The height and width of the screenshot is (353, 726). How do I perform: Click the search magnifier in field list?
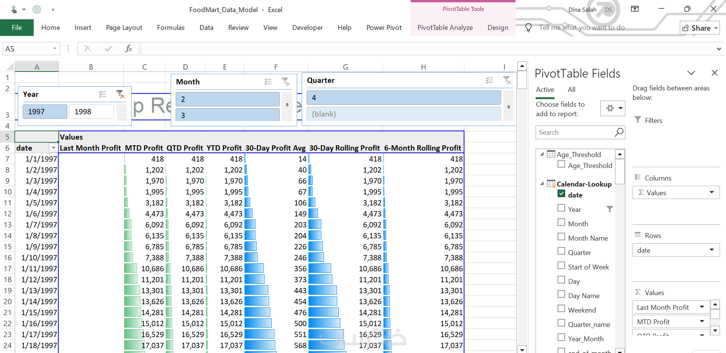pos(619,132)
